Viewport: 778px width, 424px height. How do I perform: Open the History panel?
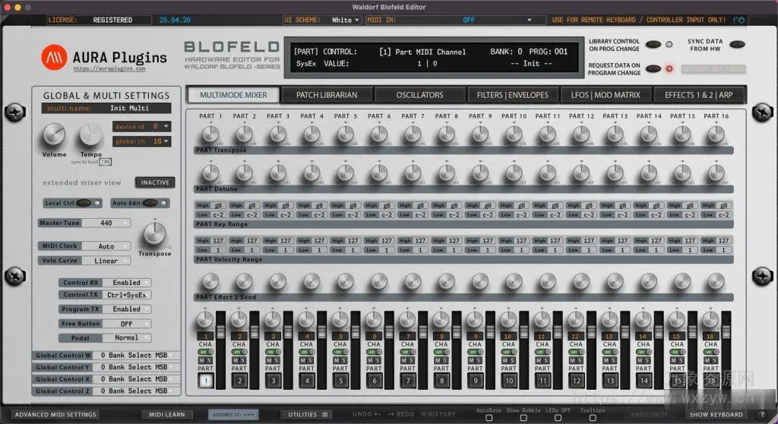(438, 414)
